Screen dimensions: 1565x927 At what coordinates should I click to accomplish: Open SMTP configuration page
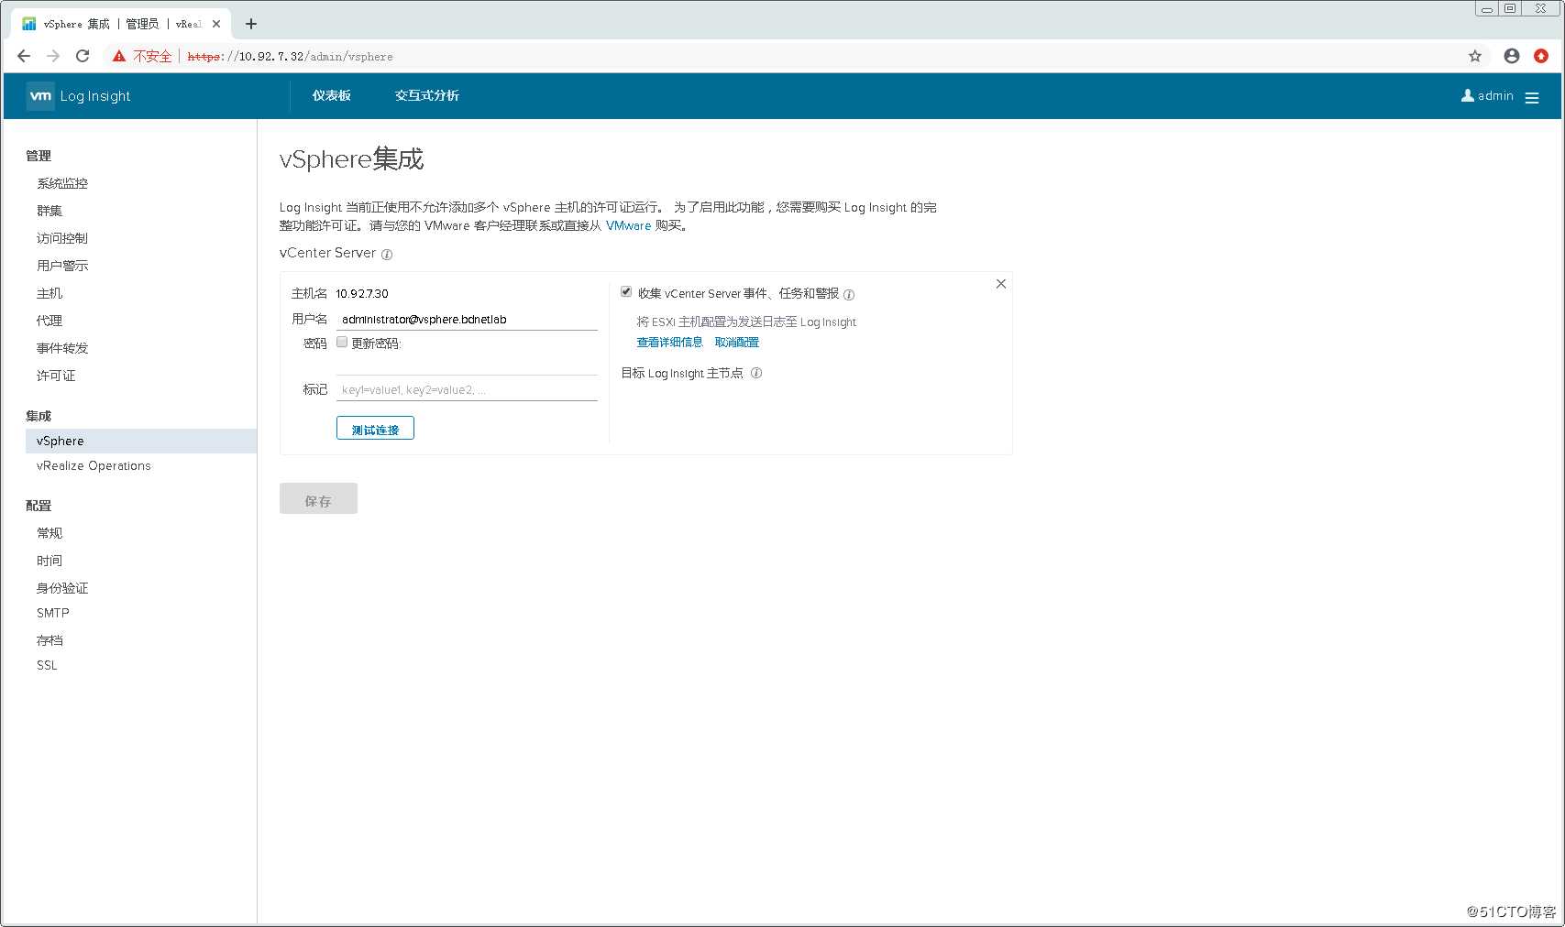(53, 613)
